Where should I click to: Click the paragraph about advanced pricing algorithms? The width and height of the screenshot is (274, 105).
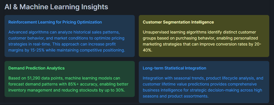tap(67, 41)
